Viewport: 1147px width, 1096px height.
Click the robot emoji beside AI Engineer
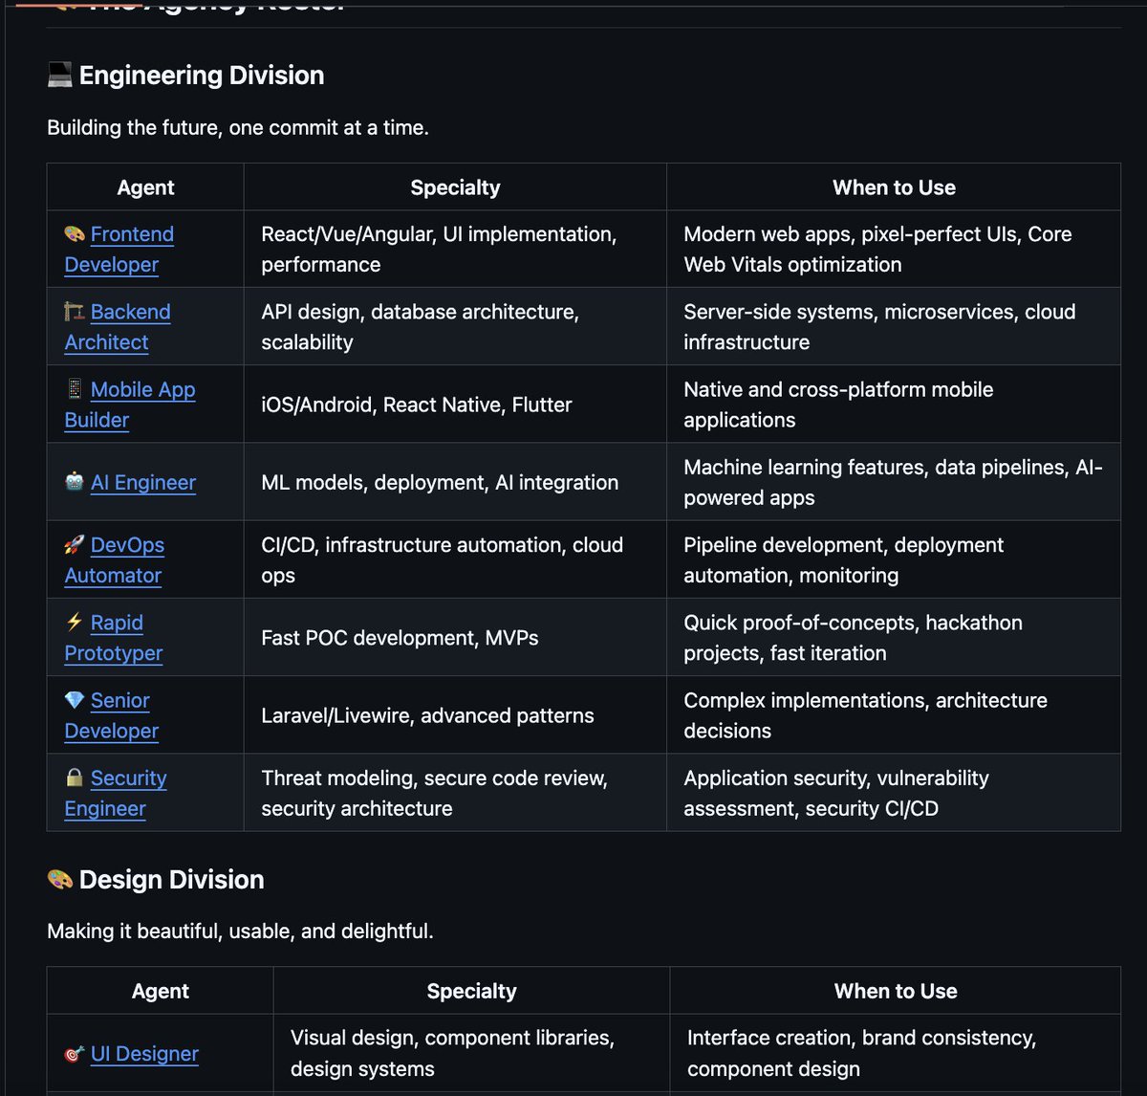(75, 481)
